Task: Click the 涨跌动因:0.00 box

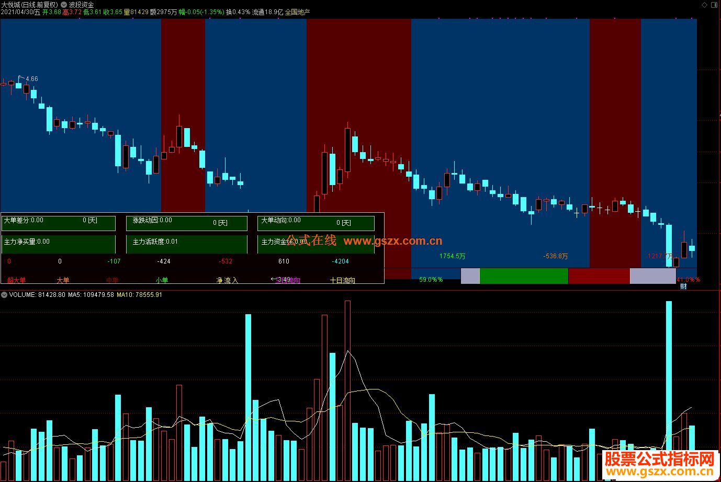Action: point(187,223)
